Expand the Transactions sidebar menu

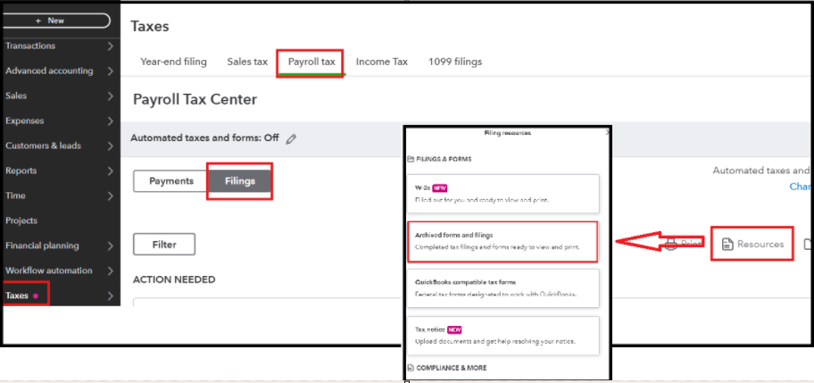[110, 46]
